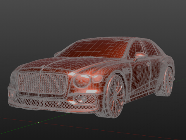This screenshot has width=186, height=140.
Task: Select the round fog light in the lower bumper
Action: pos(82,99)
